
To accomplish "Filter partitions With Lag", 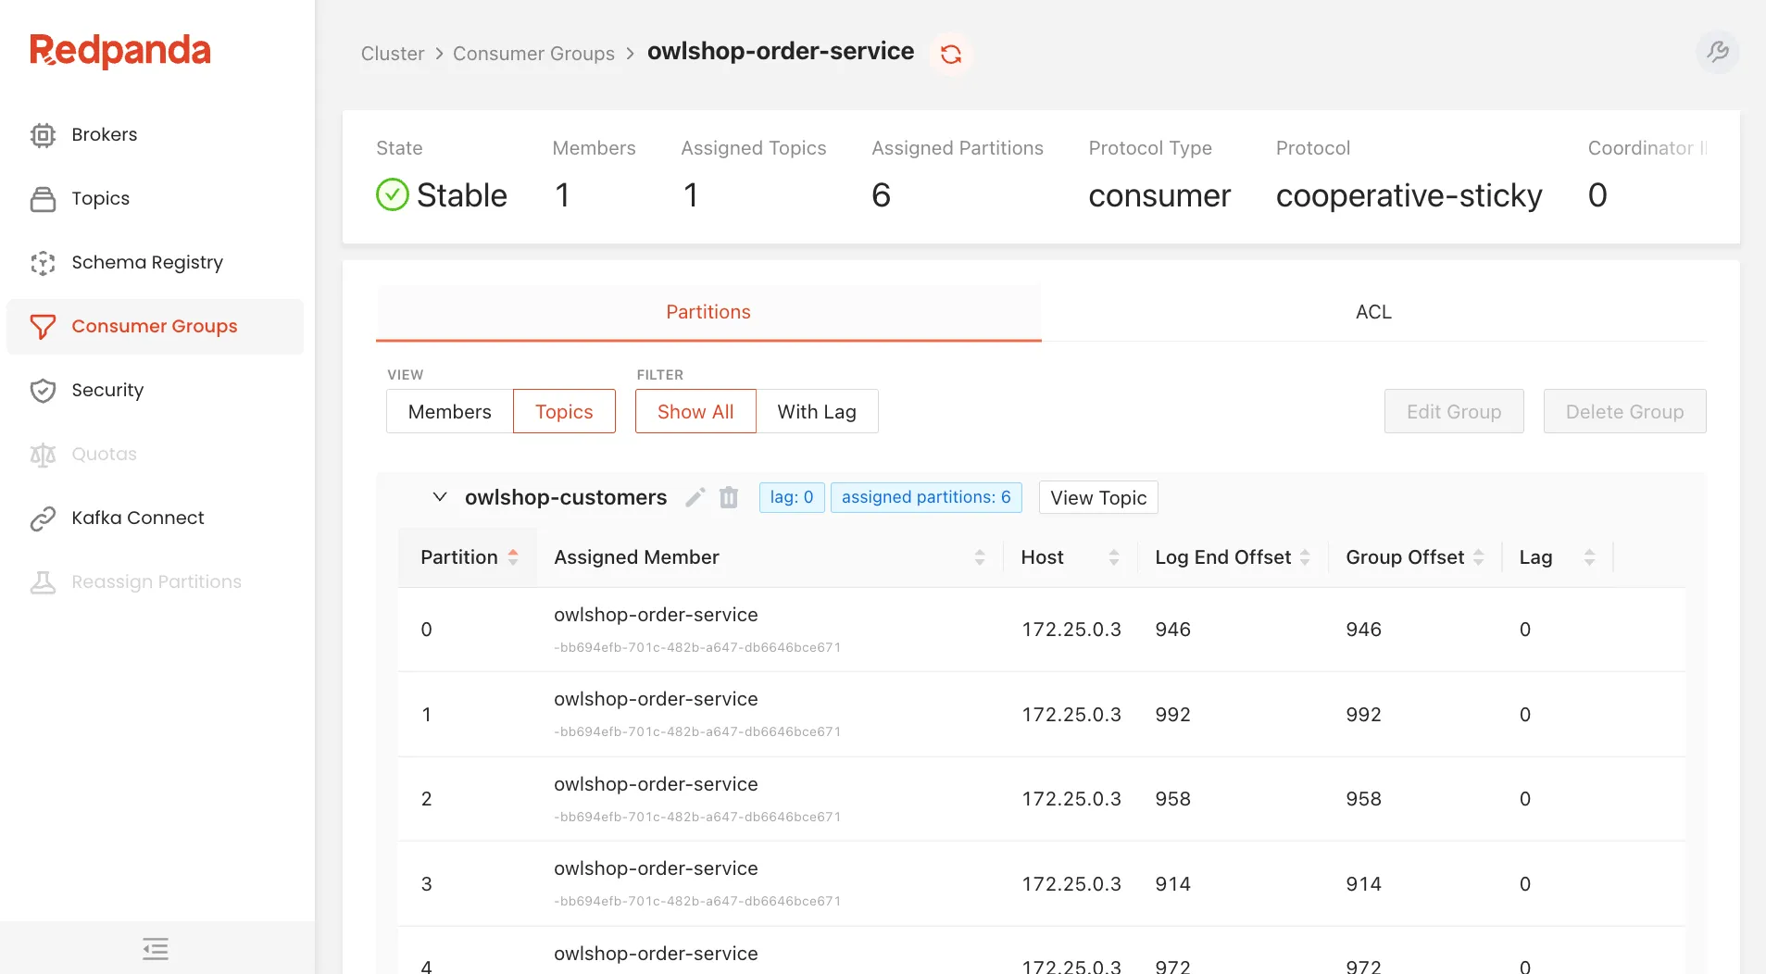I will (817, 412).
